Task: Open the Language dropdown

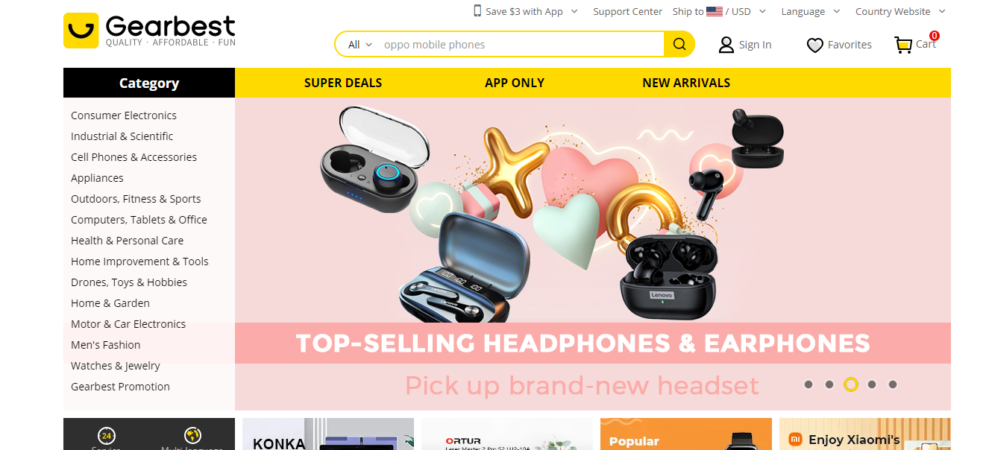Action: [811, 11]
